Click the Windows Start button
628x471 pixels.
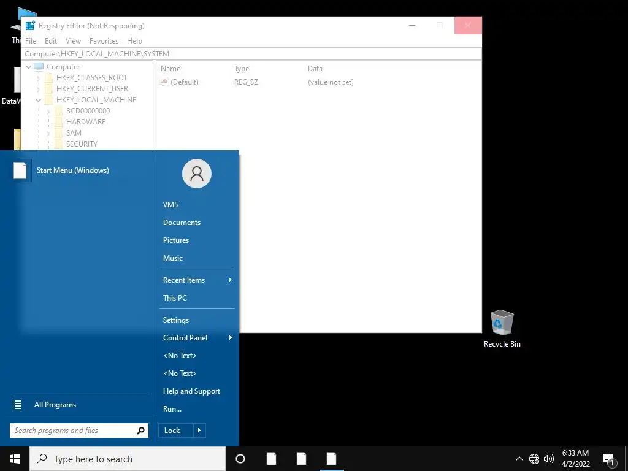(x=15, y=459)
